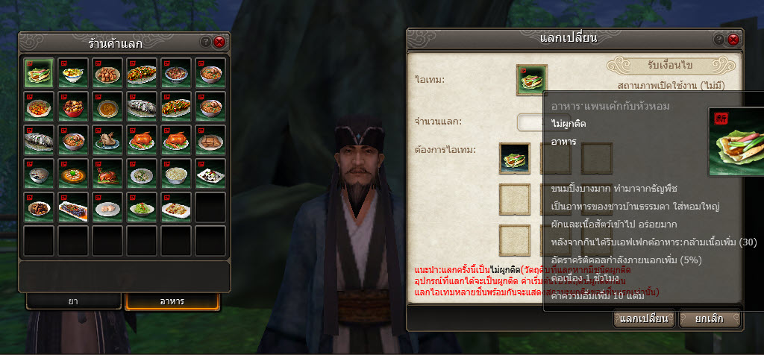Select the red bowl with brown meatballs
The height and width of the screenshot is (355, 764).
pos(73,107)
